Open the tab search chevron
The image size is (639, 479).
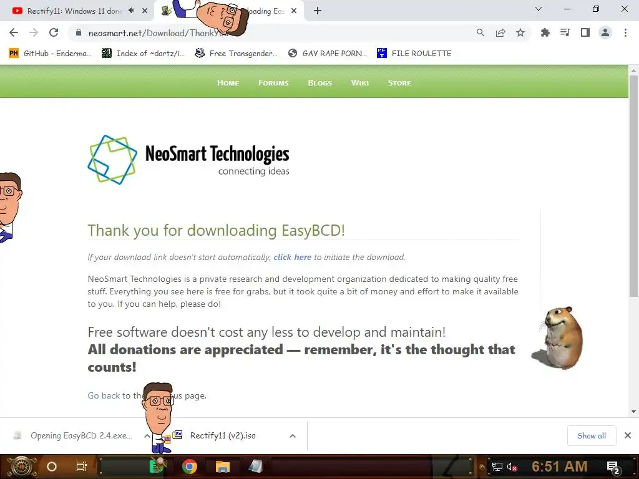(x=538, y=9)
